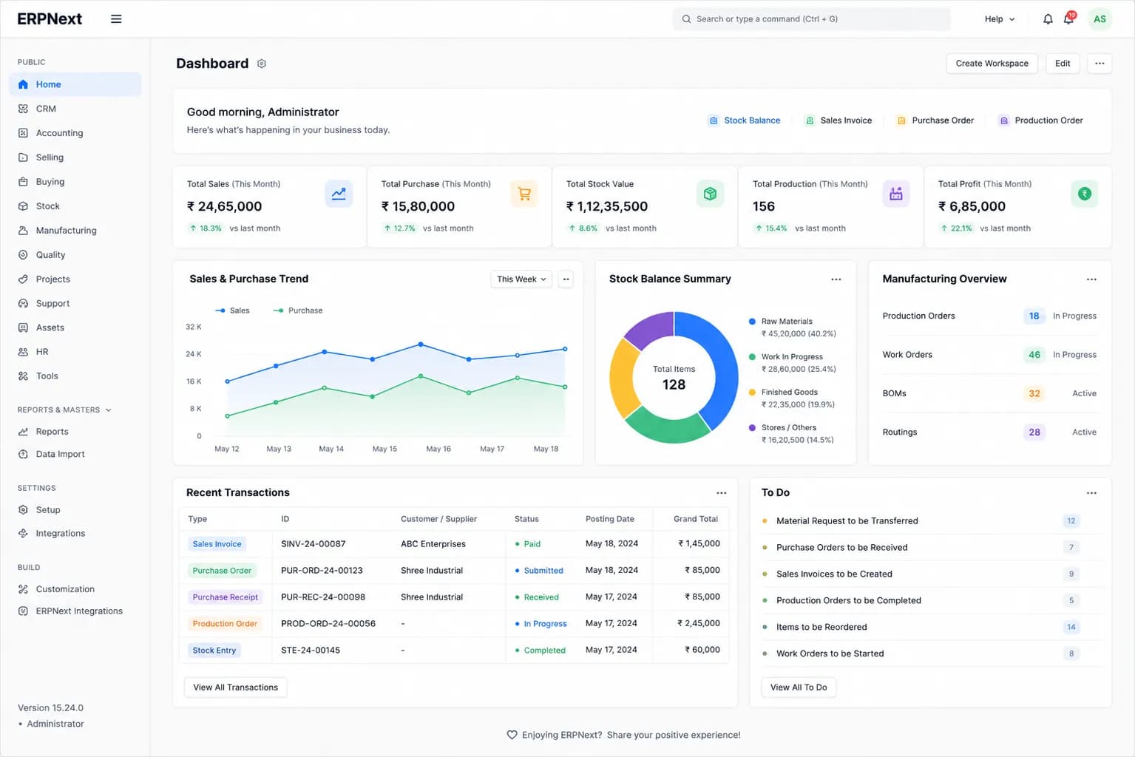The height and width of the screenshot is (757, 1135).
Task: Open the Production Order shortcut link
Action: [1040, 120]
